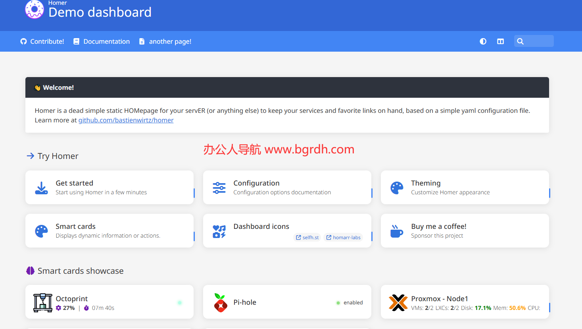Open the selfh.st tag link
The width and height of the screenshot is (582, 329).
pyautogui.click(x=307, y=237)
